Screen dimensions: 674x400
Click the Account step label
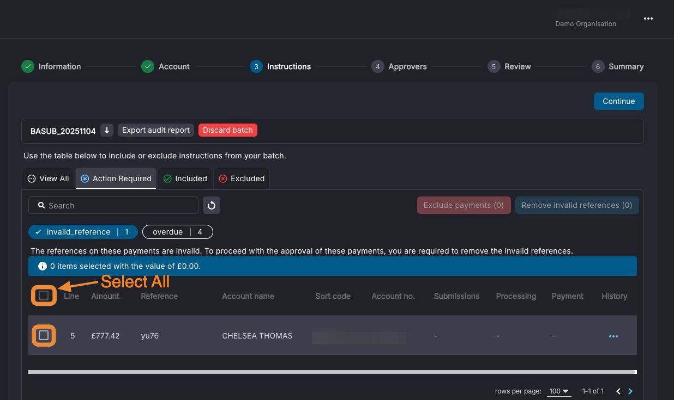coord(174,66)
